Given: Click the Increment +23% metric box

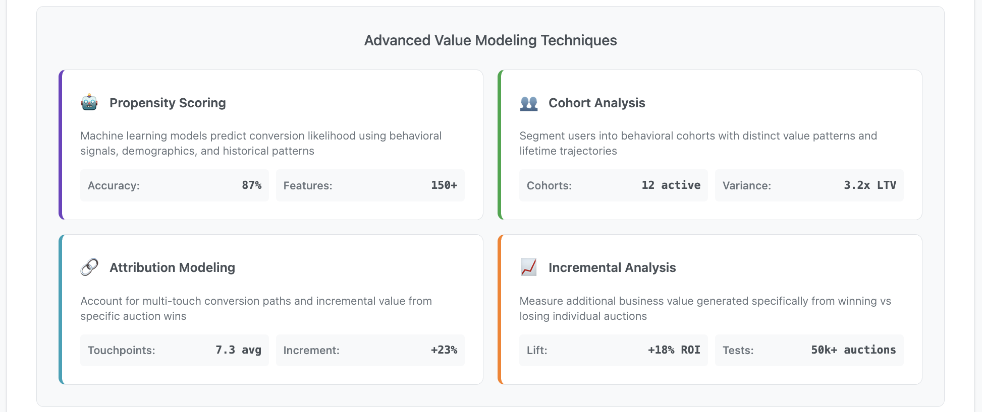Looking at the screenshot, I should pyautogui.click(x=370, y=350).
